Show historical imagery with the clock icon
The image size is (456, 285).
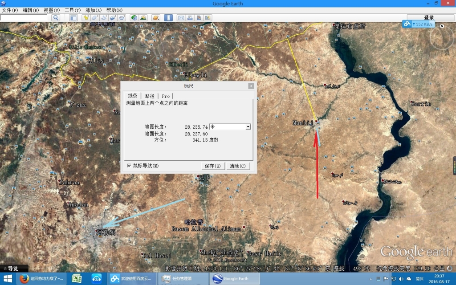click(x=134, y=18)
